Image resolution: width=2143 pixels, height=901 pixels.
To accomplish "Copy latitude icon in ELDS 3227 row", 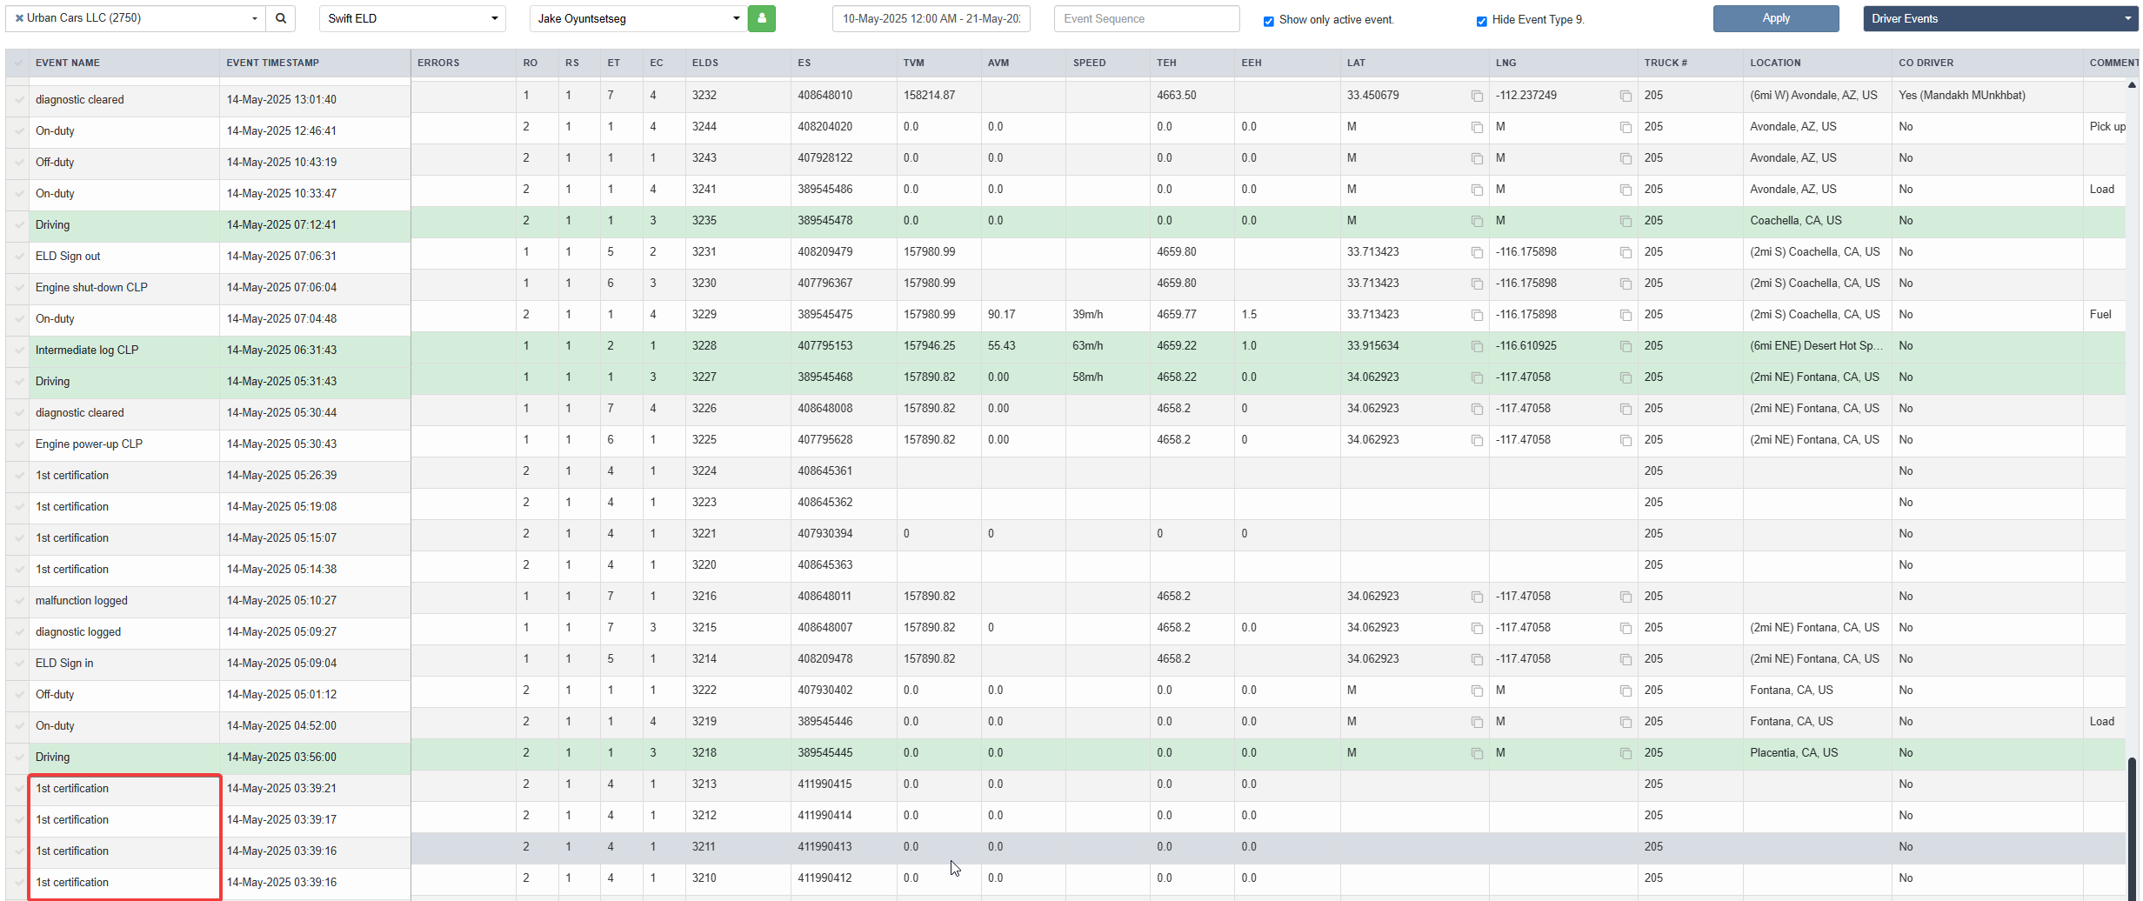I will pos(1477,377).
